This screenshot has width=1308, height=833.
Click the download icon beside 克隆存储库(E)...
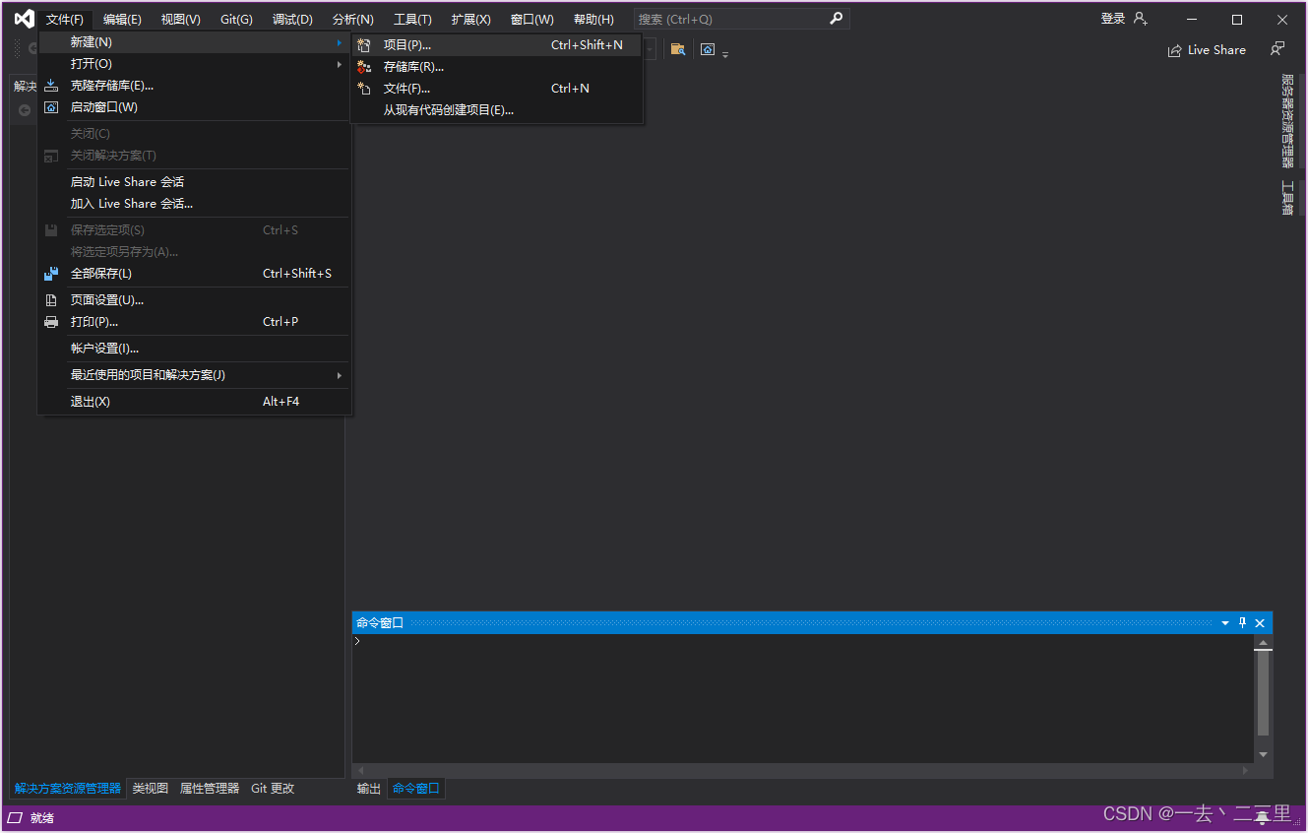51,86
